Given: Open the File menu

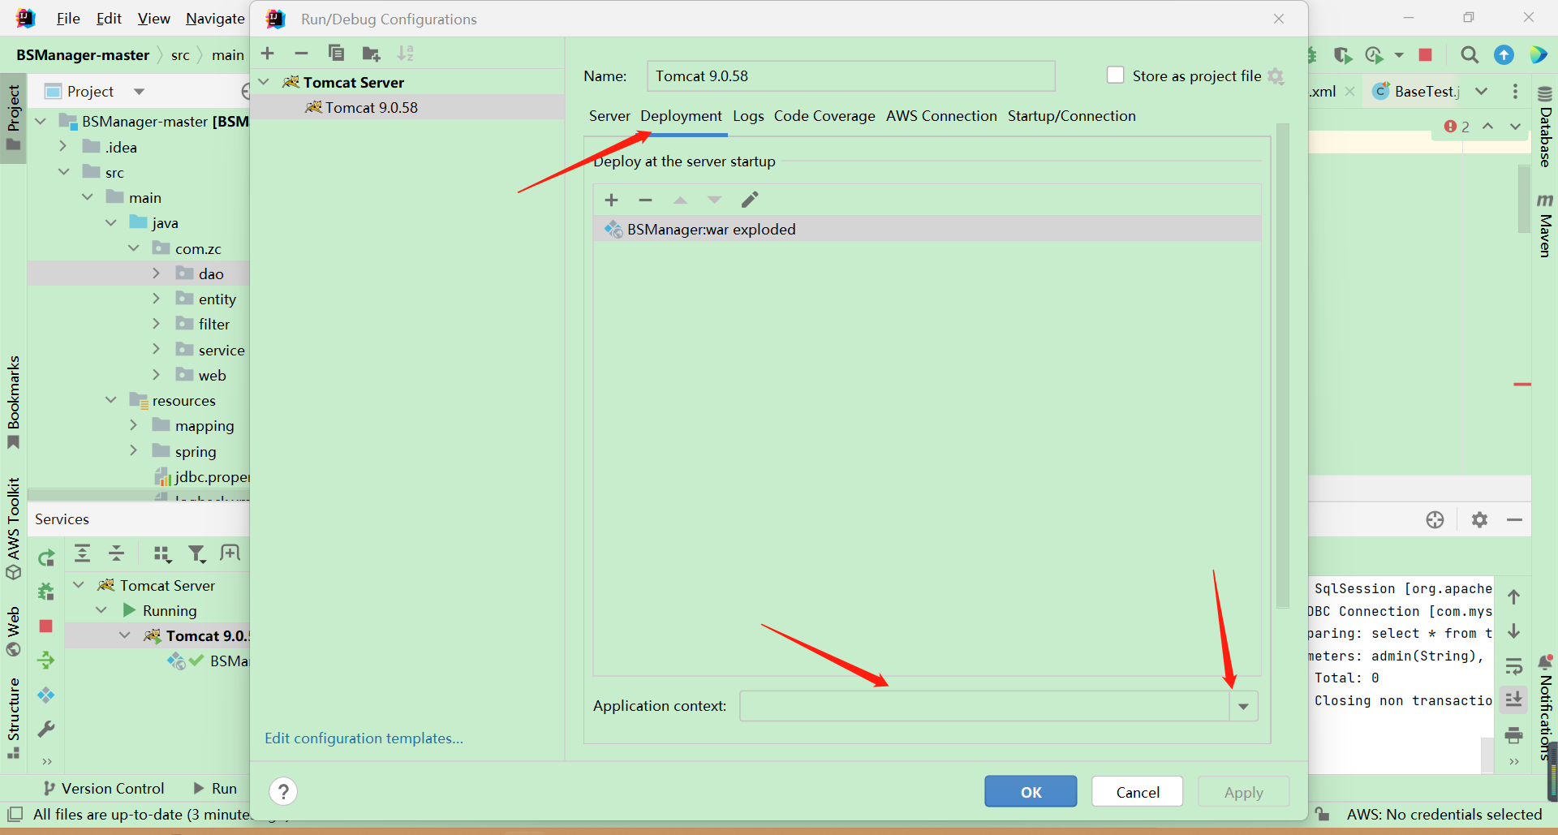Looking at the screenshot, I should [x=68, y=18].
